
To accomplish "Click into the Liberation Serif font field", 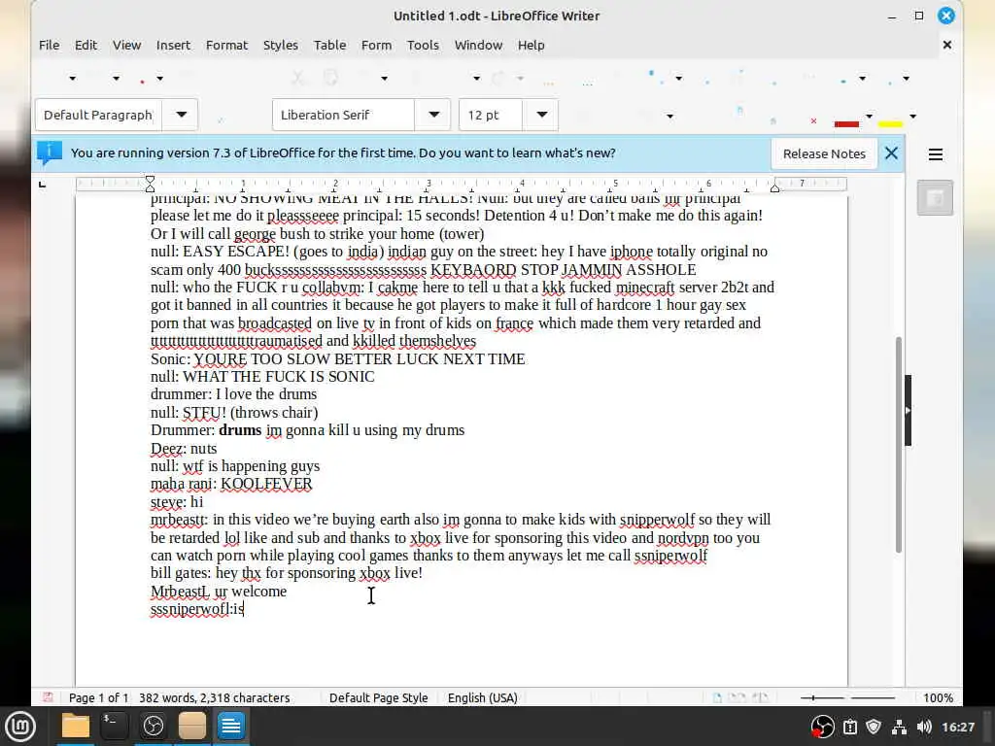I will pos(343,115).
